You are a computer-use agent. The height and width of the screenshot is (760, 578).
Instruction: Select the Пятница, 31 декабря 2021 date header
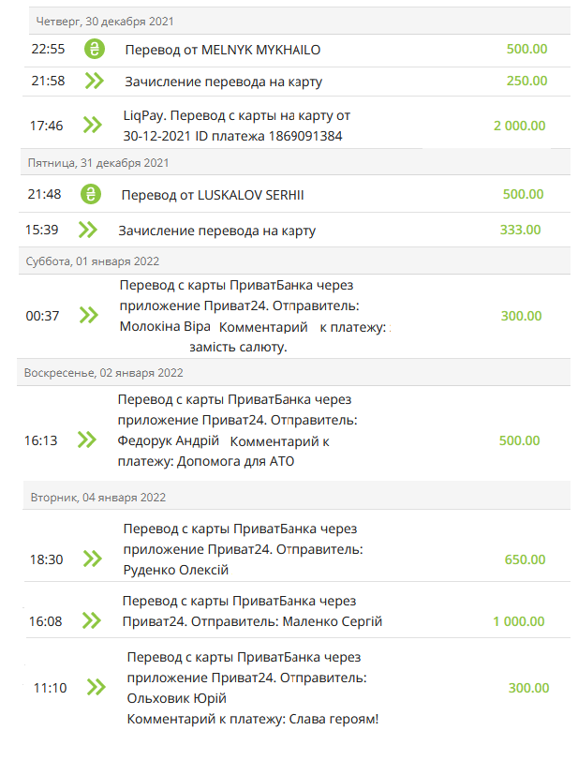coord(295,163)
